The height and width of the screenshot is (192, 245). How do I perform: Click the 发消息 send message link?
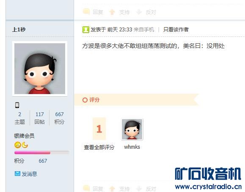tap(29, 174)
